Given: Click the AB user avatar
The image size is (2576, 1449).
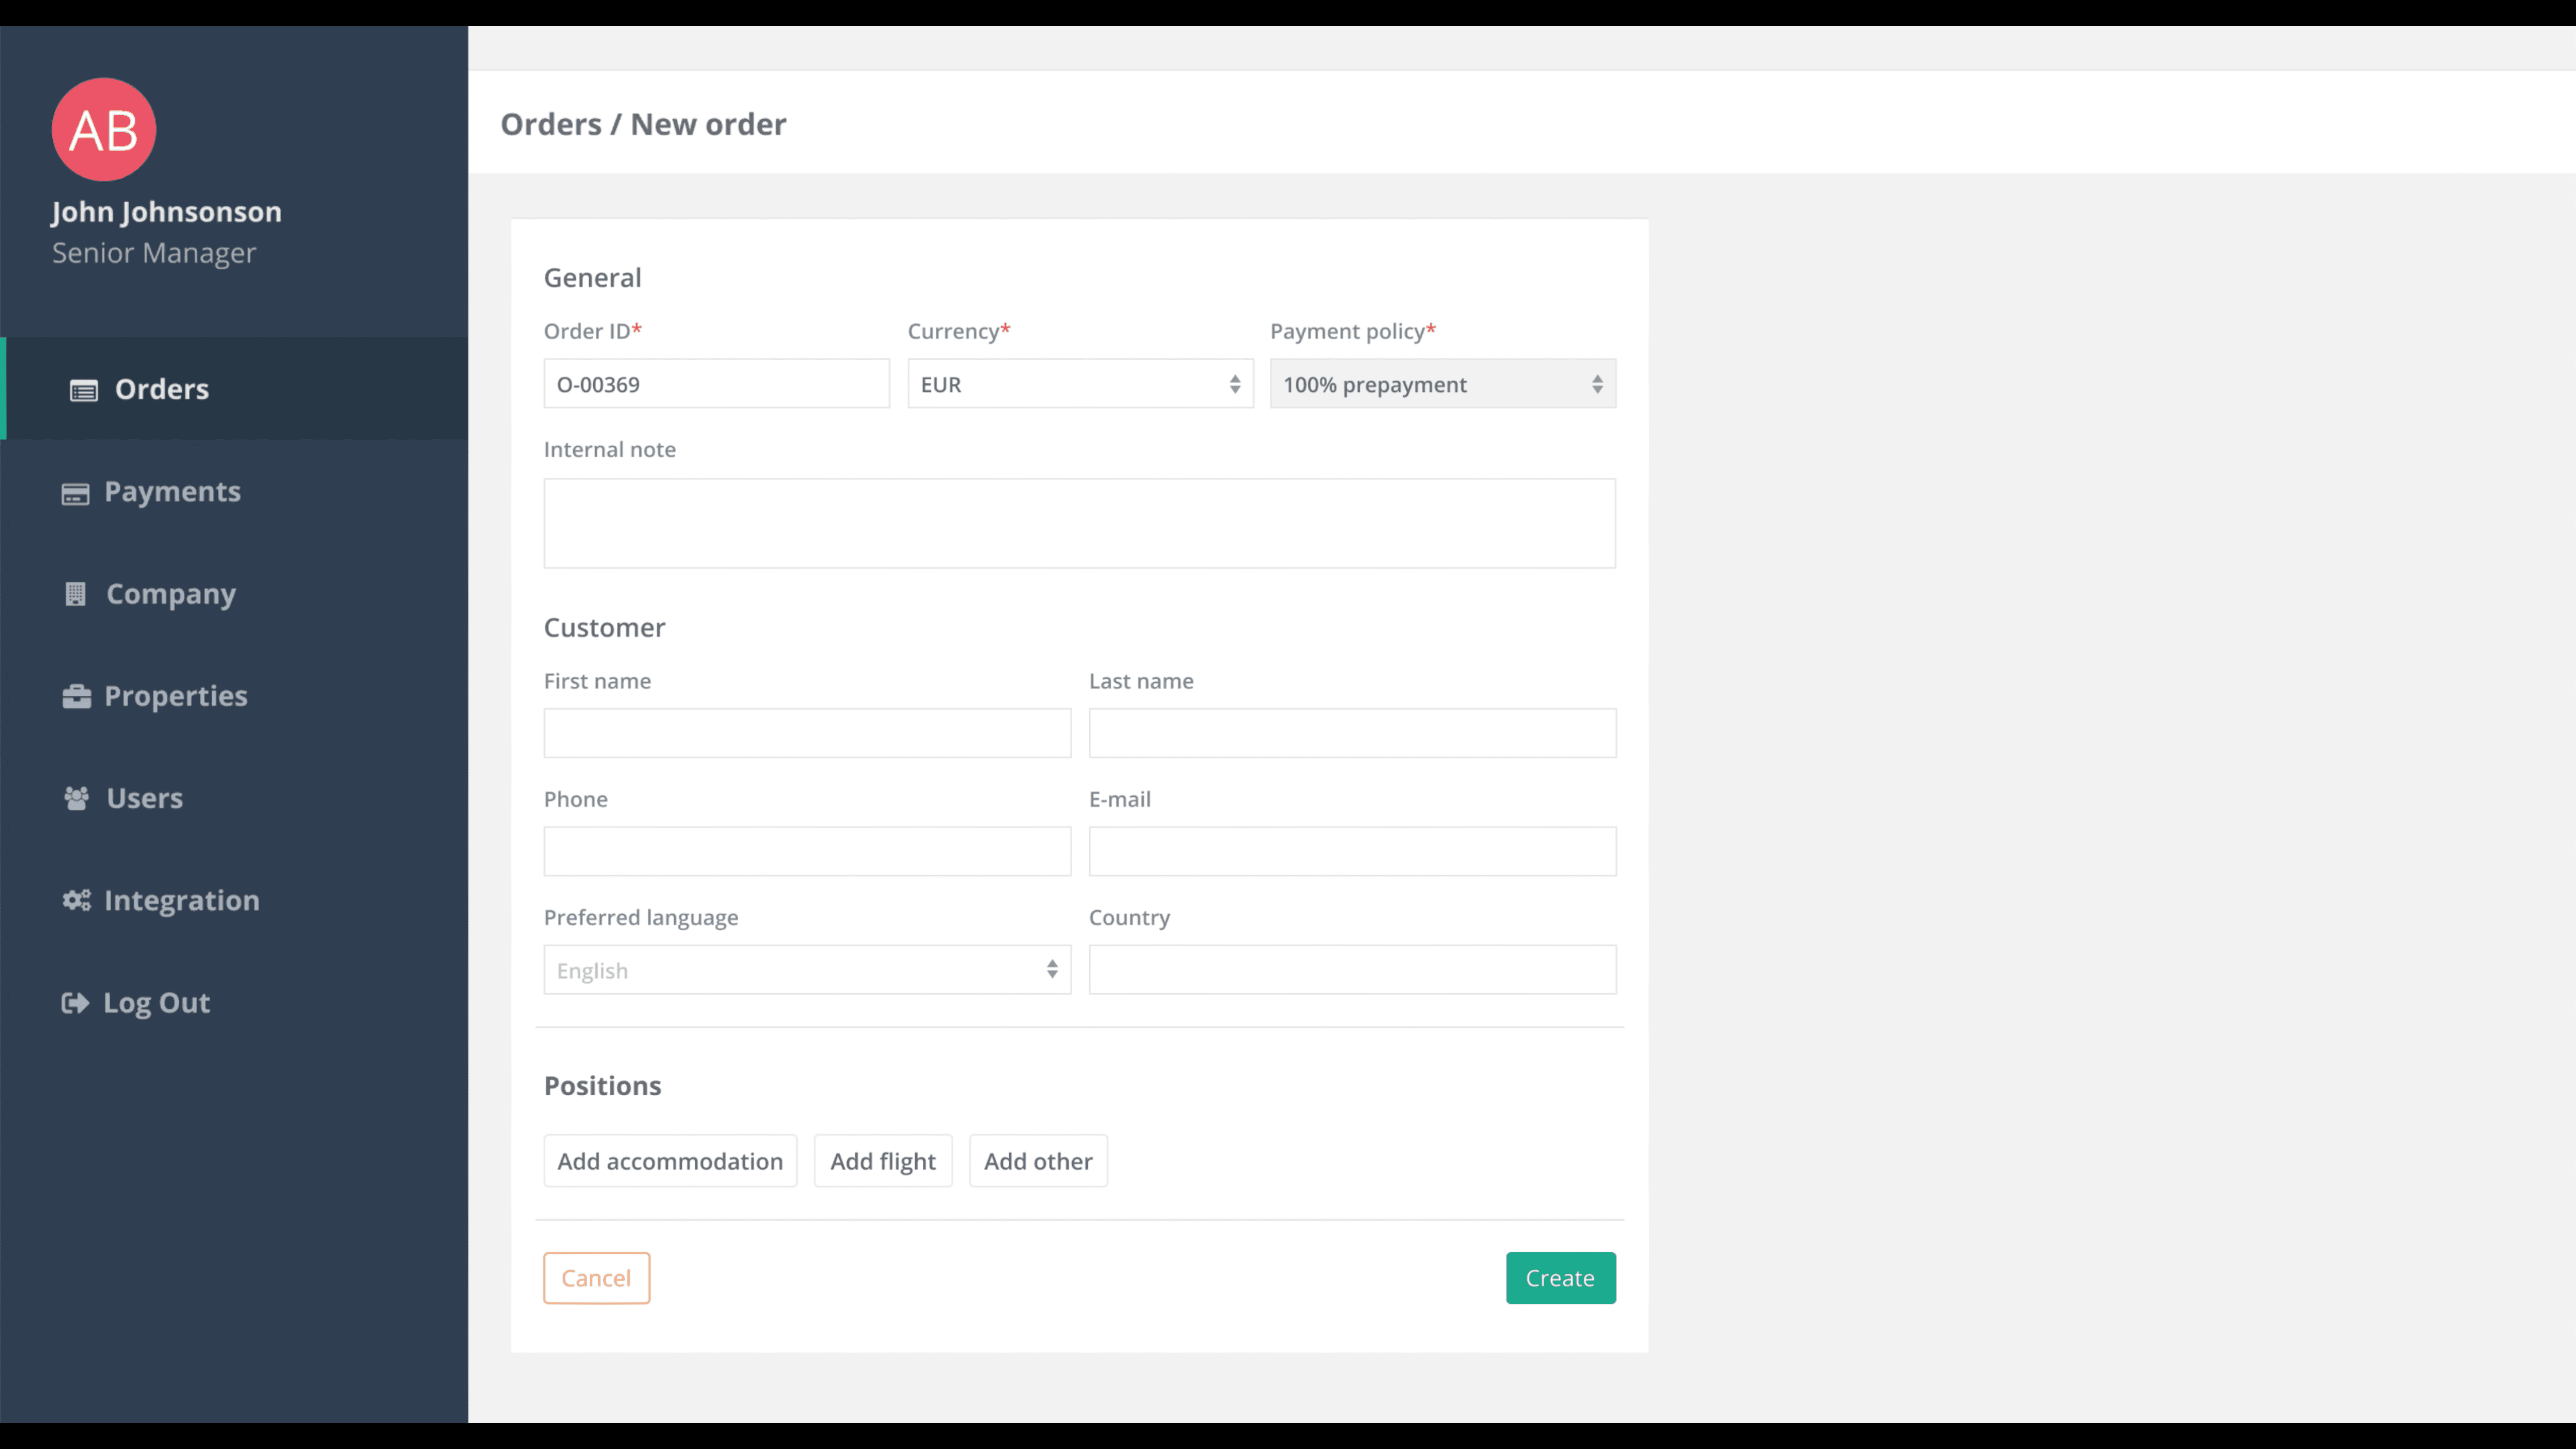Looking at the screenshot, I should (x=104, y=130).
